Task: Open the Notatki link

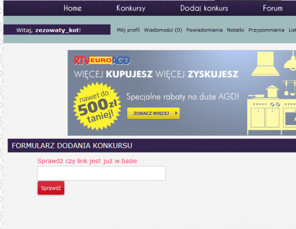Action: coord(235,30)
